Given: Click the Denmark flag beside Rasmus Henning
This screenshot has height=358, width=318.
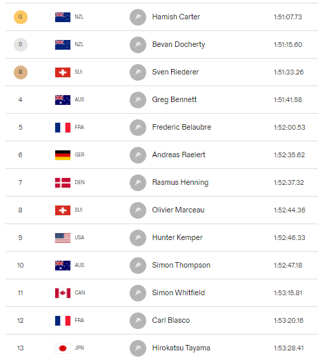Looking at the screenshot, I should point(63,183).
